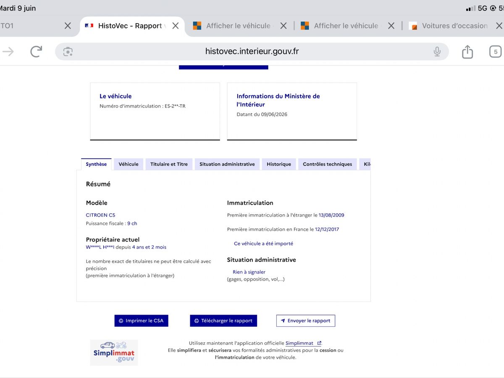This screenshot has height=378, width=504.
Task: Go forward with the arrow button
Action: click(8, 52)
